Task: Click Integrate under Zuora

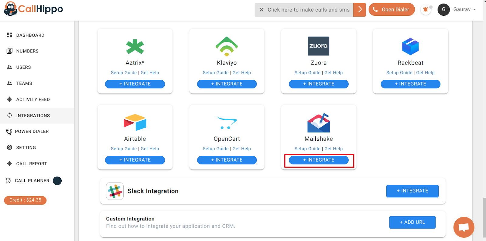Action: [x=319, y=84]
